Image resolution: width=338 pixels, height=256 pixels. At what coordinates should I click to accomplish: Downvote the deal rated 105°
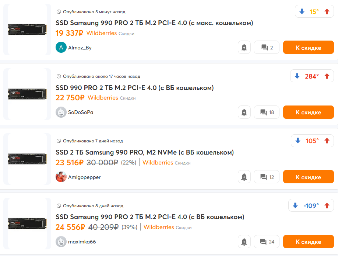click(298, 141)
